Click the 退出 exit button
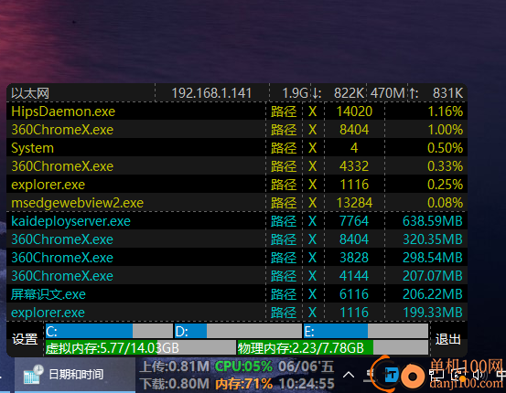Image resolution: width=506 pixels, height=393 pixels. (x=448, y=339)
